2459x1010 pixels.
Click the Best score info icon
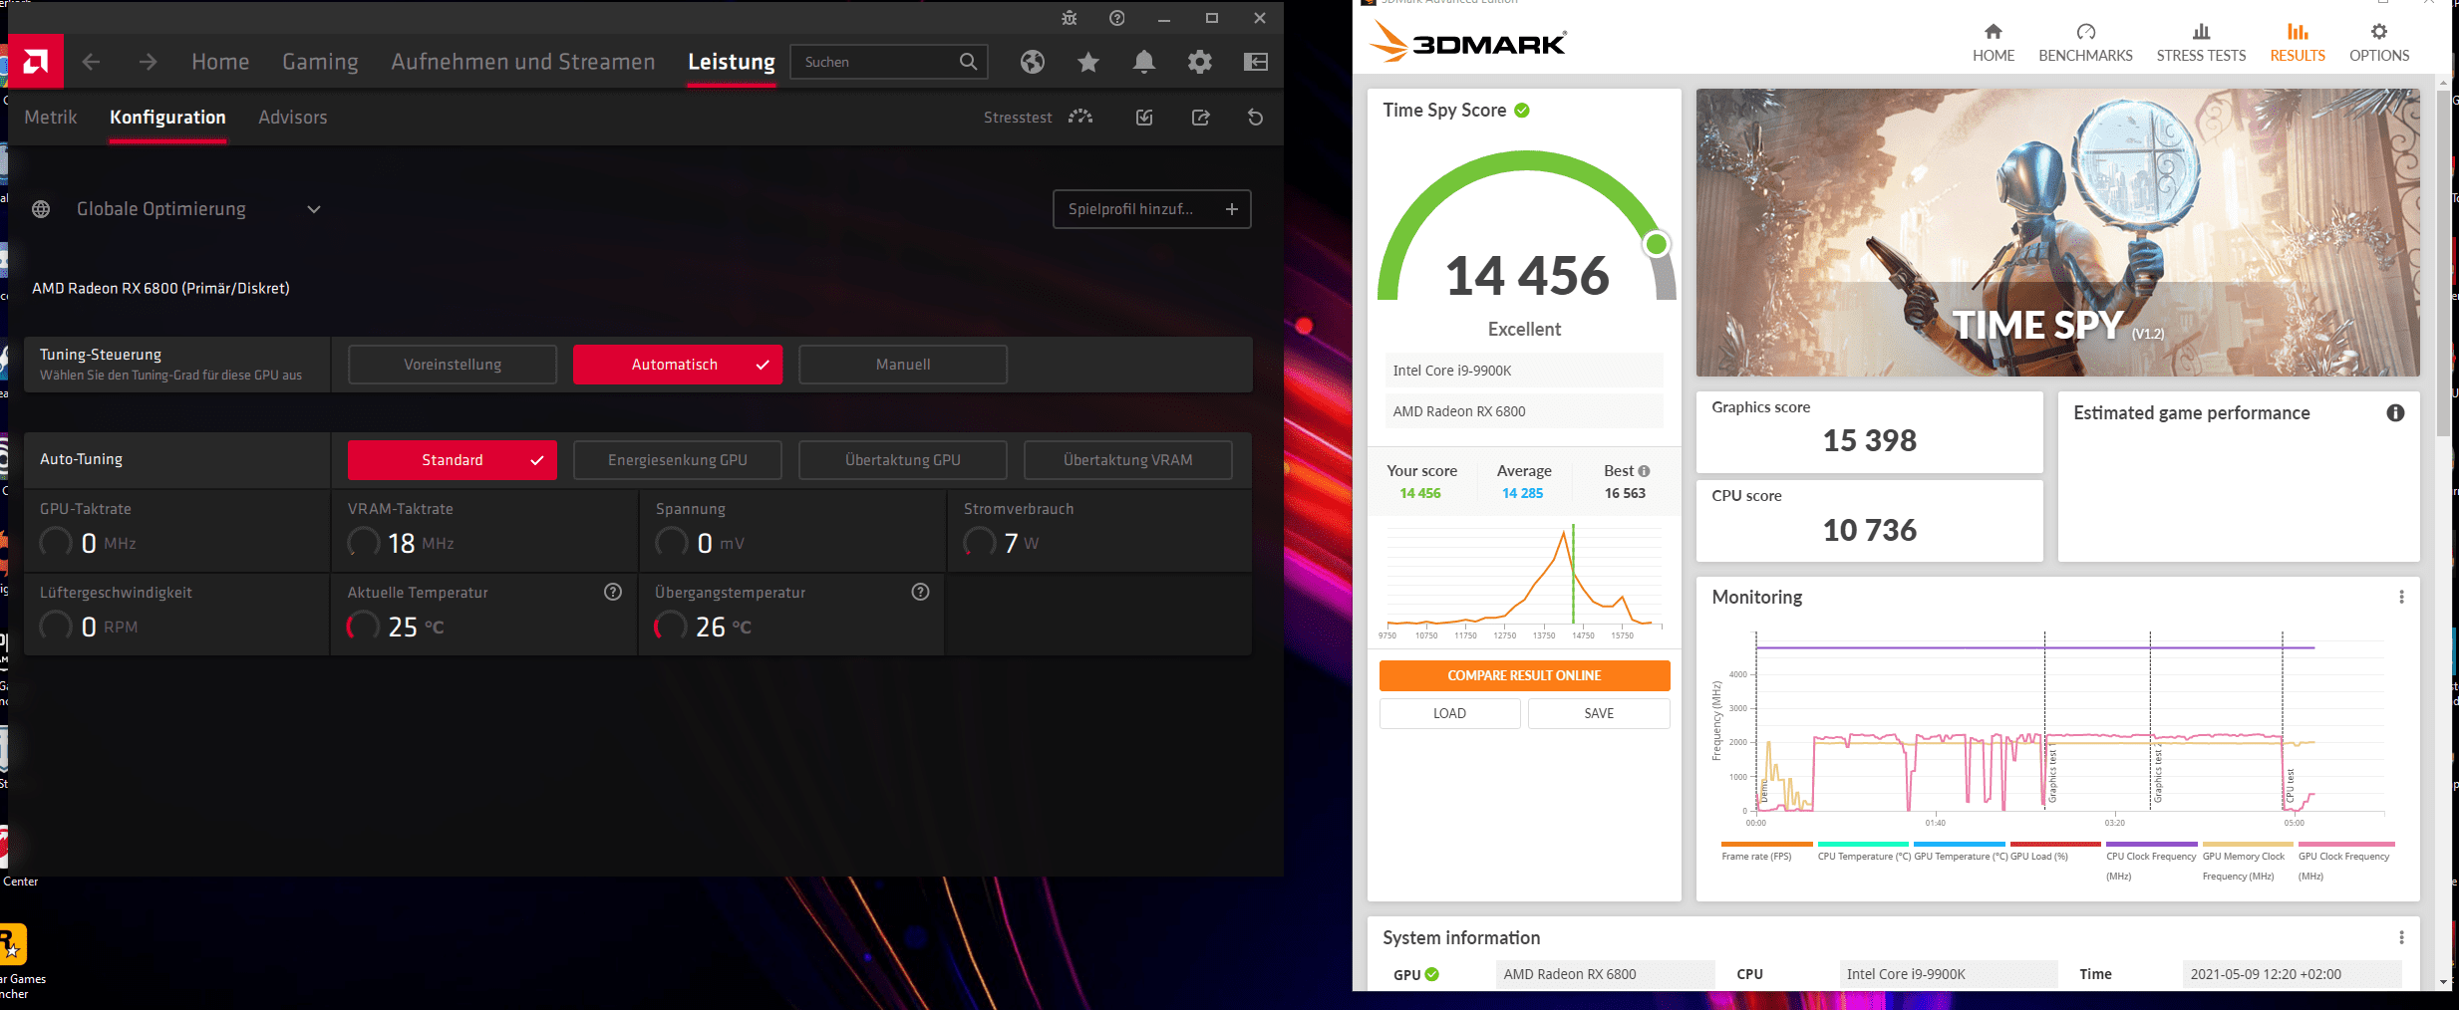(1645, 471)
